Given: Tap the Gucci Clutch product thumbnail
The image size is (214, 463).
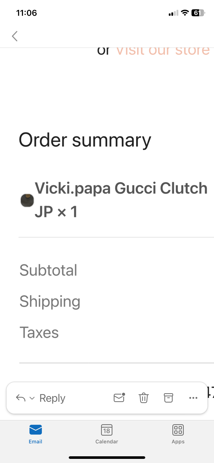Looking at the screenshot, I should click(x=27, y=200).
